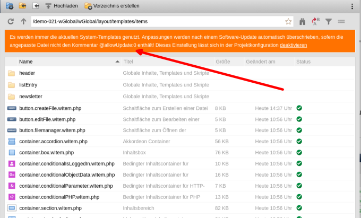
Task: Open the three-dot overflow menu
Action: click(353, 6)
